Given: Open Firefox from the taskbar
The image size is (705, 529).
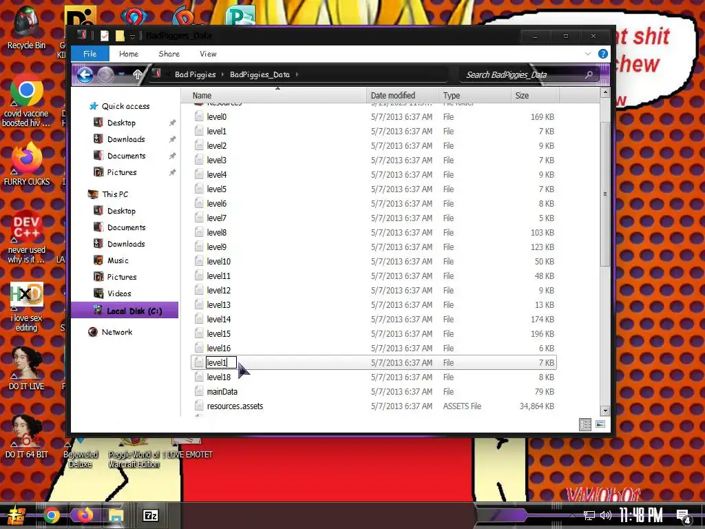Looking at the screenshot, I should point(84,515).
